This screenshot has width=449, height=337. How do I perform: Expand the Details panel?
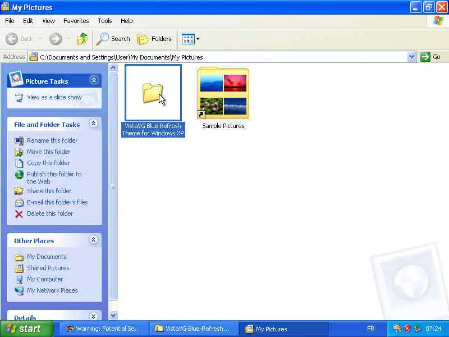click(93, 316)
